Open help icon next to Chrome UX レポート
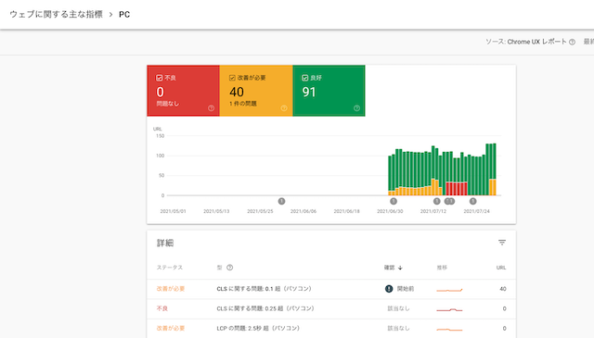 pyautogui.click(x=572, y=42)
